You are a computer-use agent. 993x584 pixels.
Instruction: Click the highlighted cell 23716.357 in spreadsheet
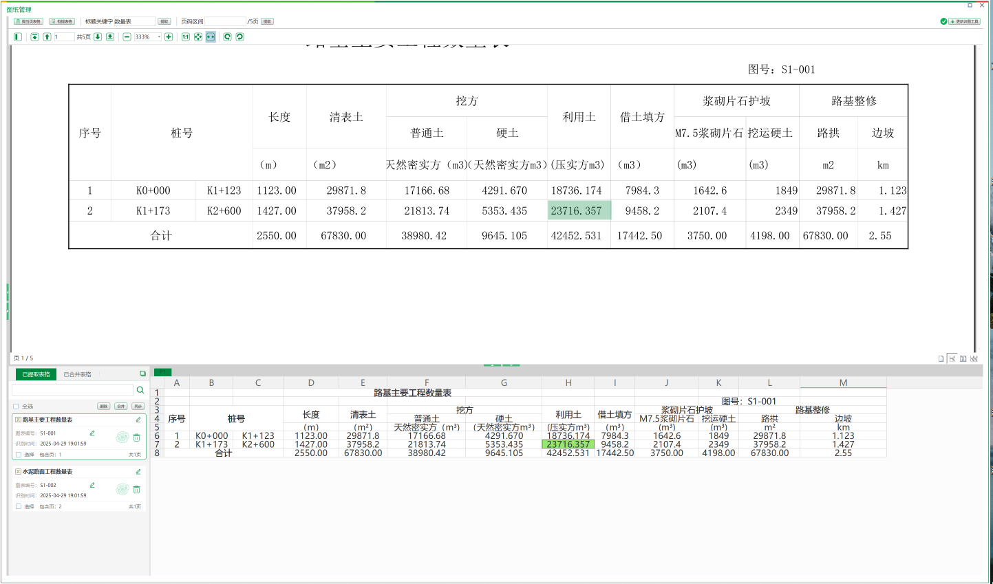[x=568, y=445]
